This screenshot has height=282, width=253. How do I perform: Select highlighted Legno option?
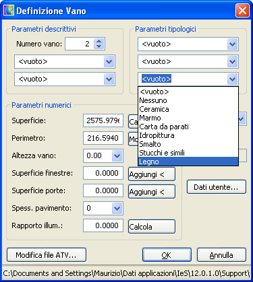[188, 162]
